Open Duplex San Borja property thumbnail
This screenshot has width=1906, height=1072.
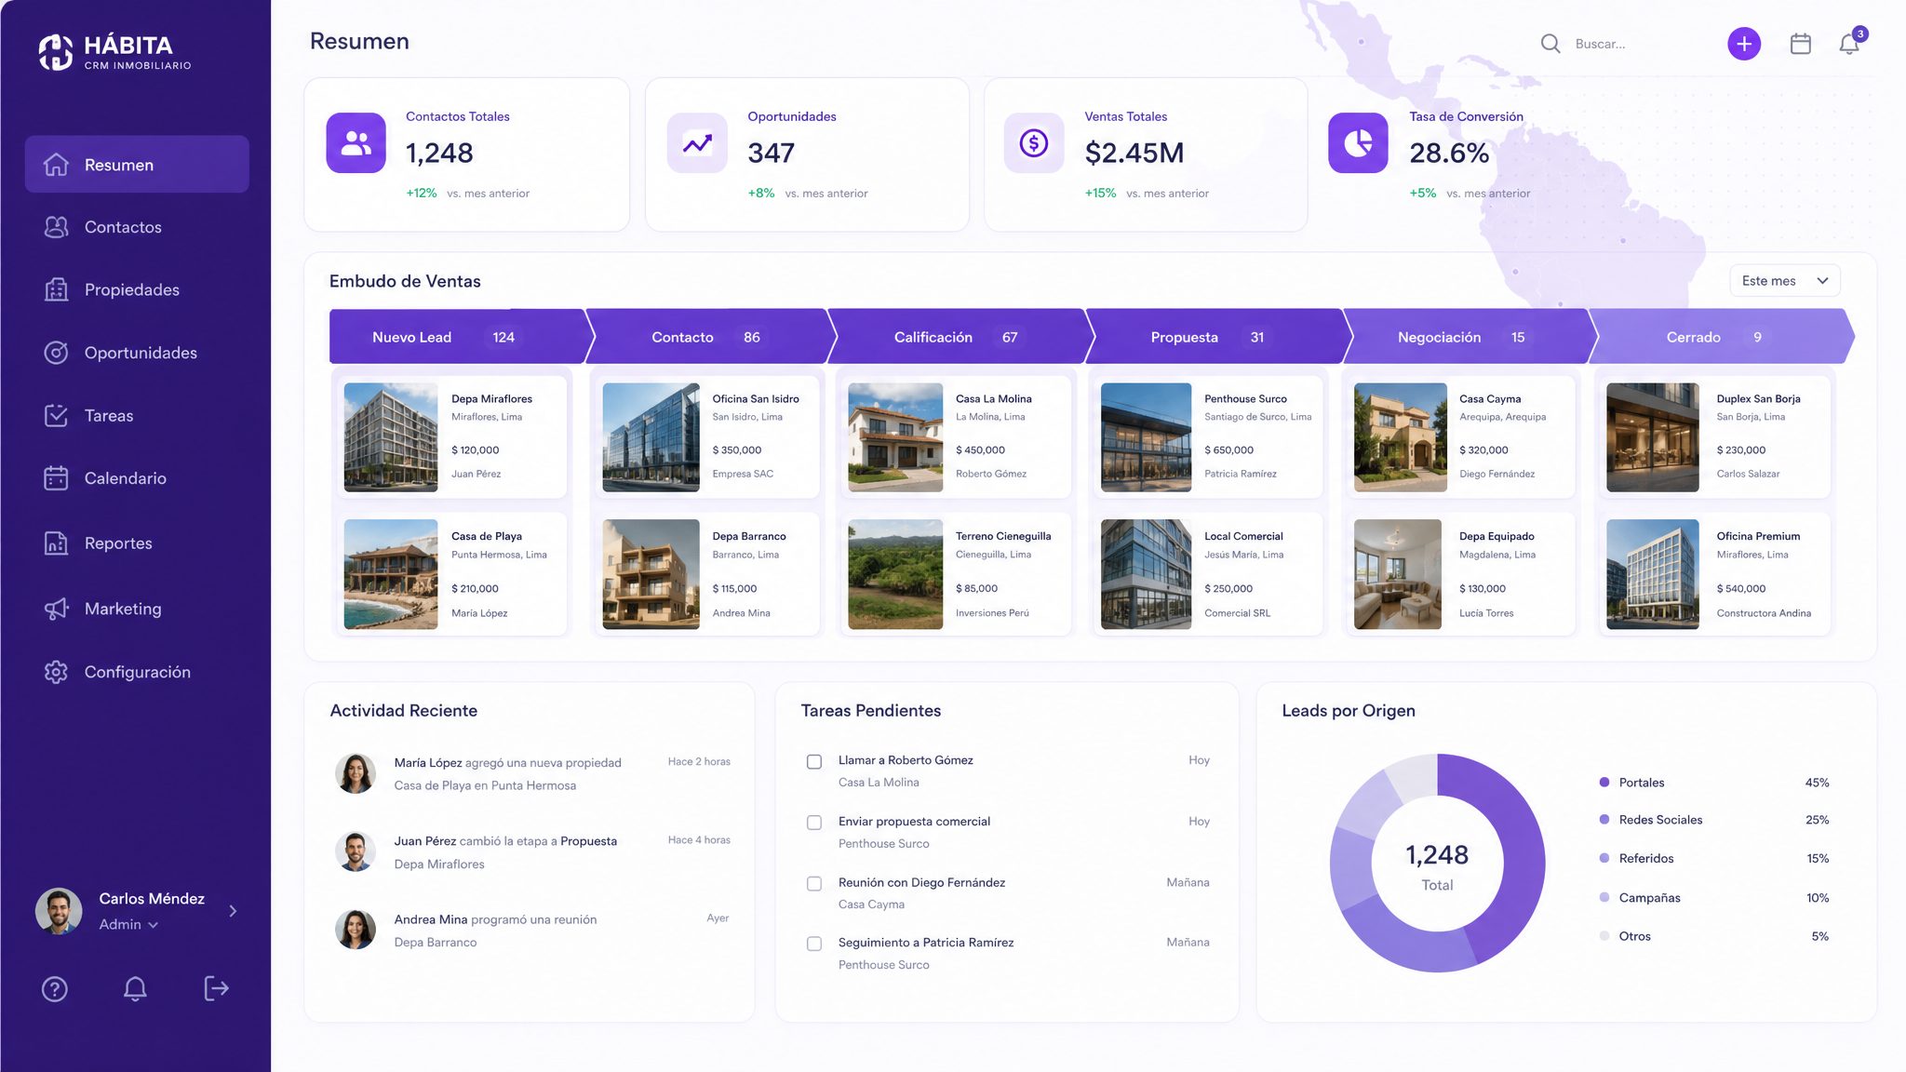click(x=1653, y=437)
